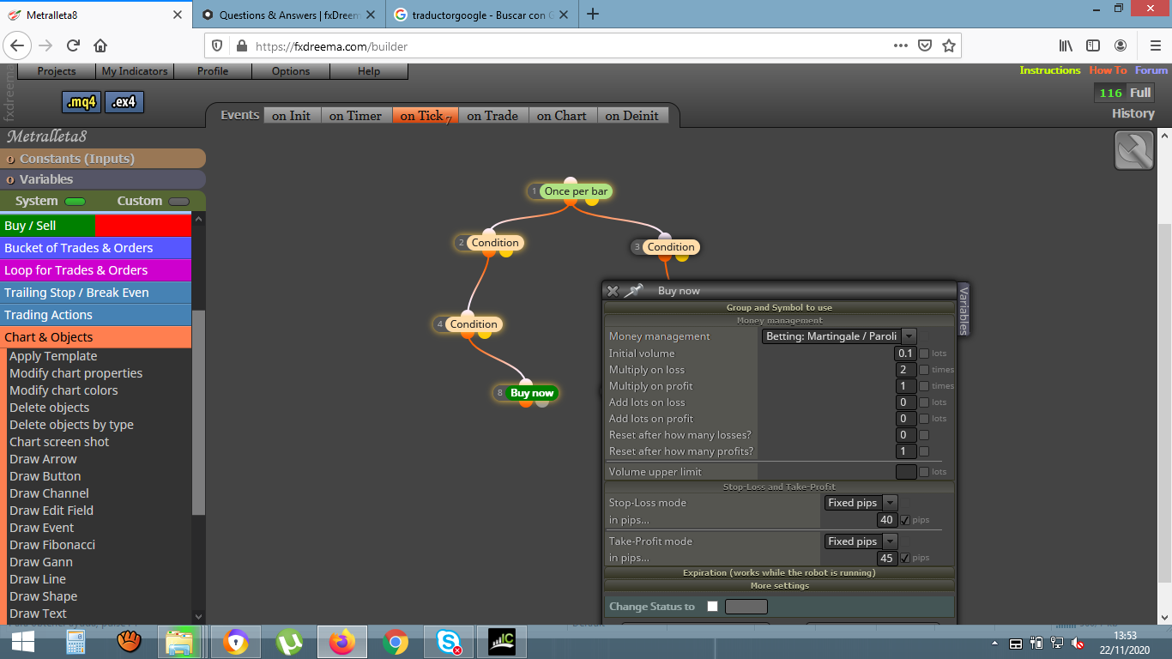Pin the Buy now properties panel

(x=633, y=291)
